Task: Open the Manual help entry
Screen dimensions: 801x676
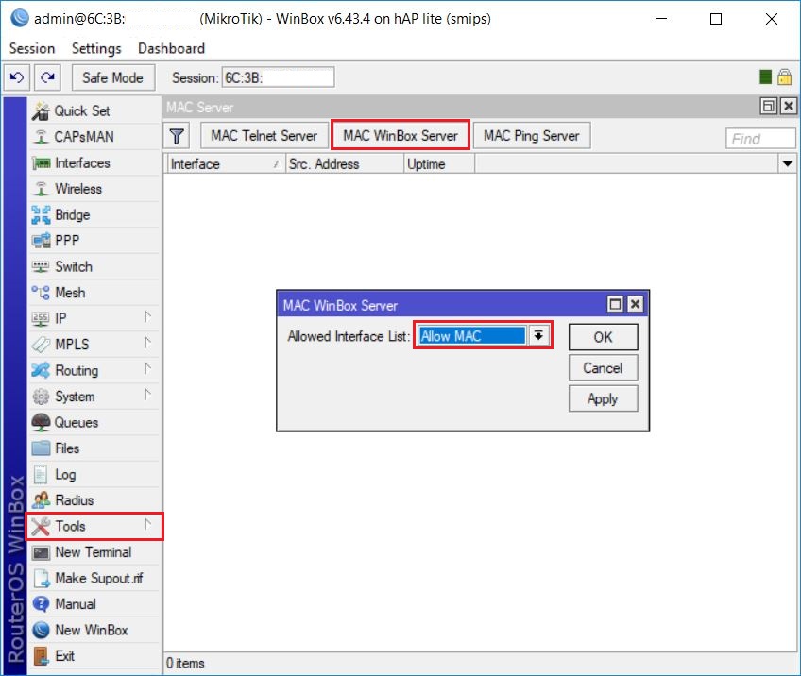Action: [x=95, y=604]
